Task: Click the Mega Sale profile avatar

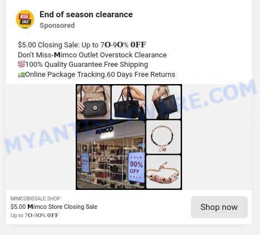Action: [25, 19]
